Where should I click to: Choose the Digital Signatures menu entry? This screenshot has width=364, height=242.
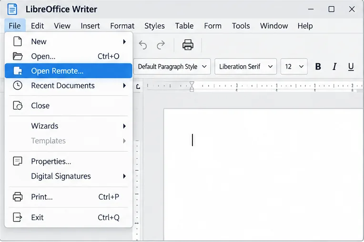coord(69,176)
